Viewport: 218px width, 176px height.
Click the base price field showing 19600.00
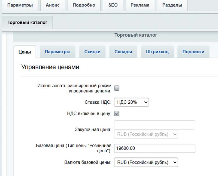155,148
